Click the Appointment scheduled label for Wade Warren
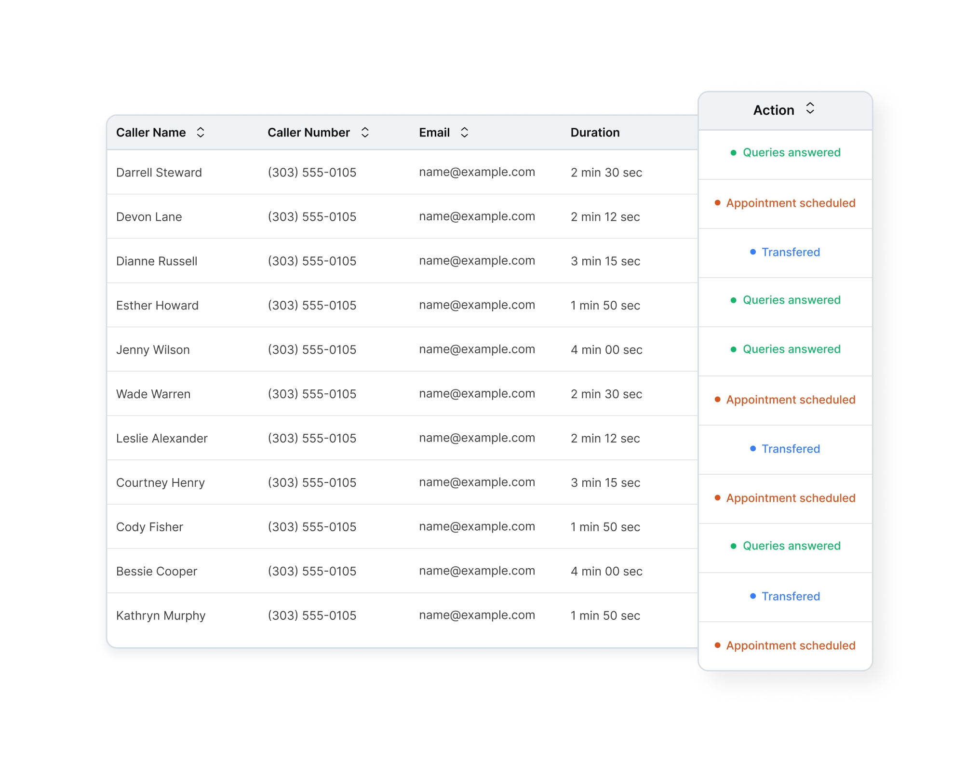 point(791,400)
